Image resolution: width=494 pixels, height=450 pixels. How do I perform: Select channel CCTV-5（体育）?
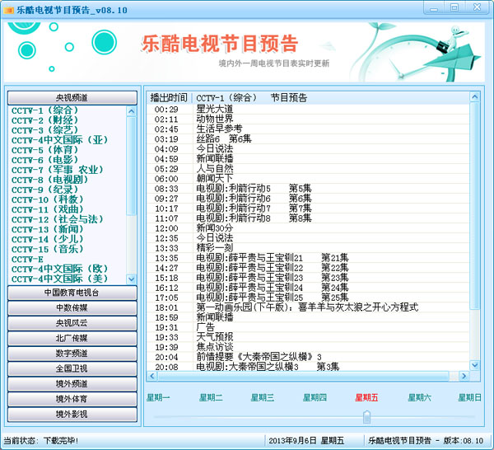click(x=44, y=150)
